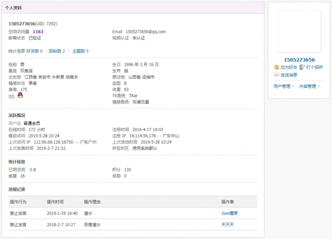Click the 操作时间 column header
Viewport: 332px width, 239px height.
coord(55,202)
